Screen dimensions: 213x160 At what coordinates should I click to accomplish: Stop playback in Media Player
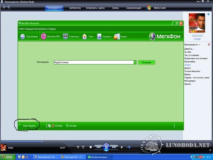coord(91,147)
